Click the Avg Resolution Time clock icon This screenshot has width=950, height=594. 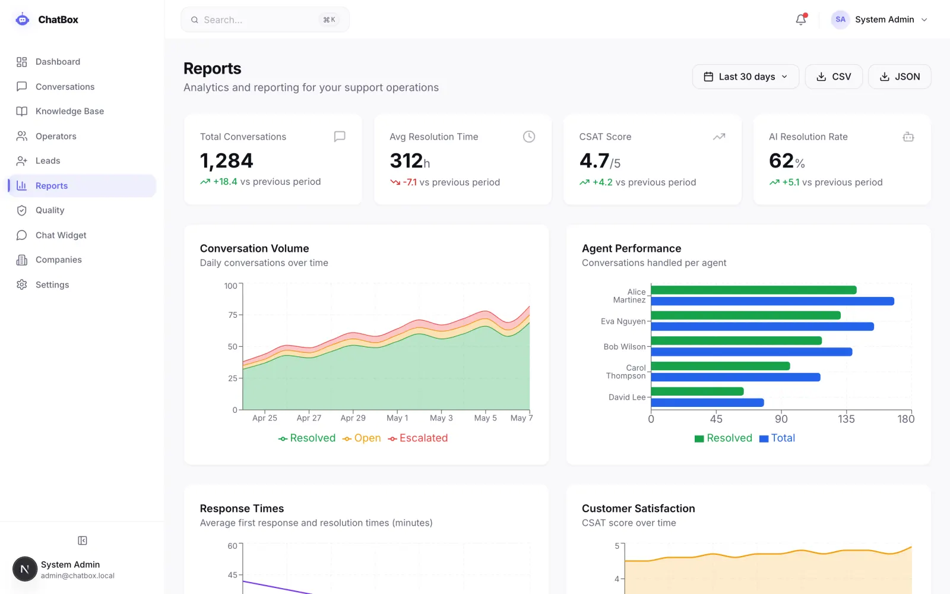tap(529, 137)
